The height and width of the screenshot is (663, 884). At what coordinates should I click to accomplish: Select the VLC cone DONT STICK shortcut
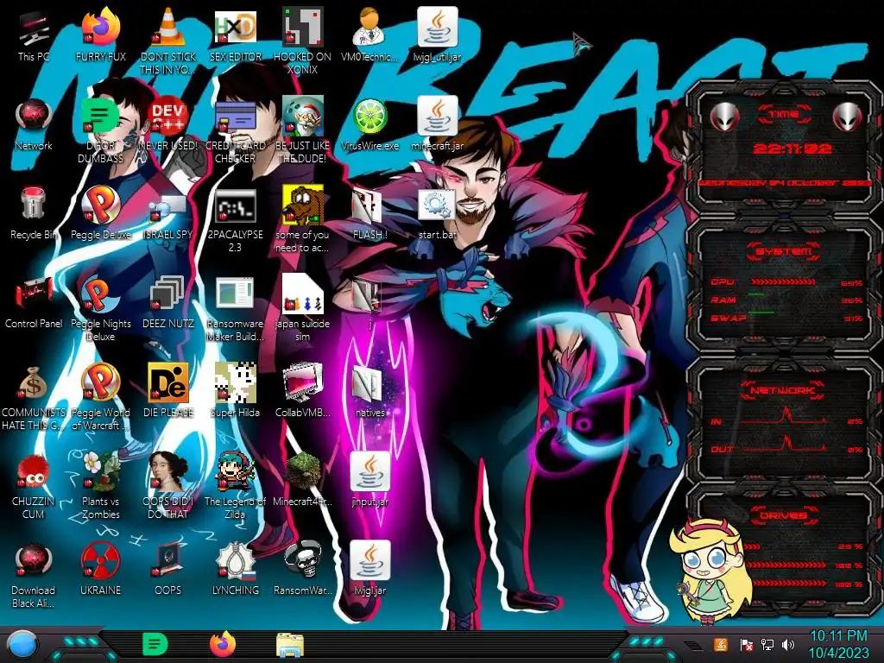(x=168, y=28)
